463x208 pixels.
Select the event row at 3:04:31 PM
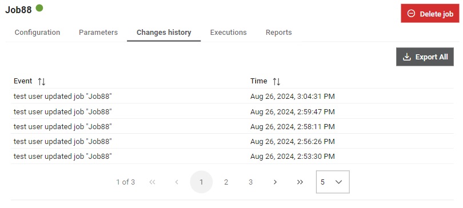232,96
